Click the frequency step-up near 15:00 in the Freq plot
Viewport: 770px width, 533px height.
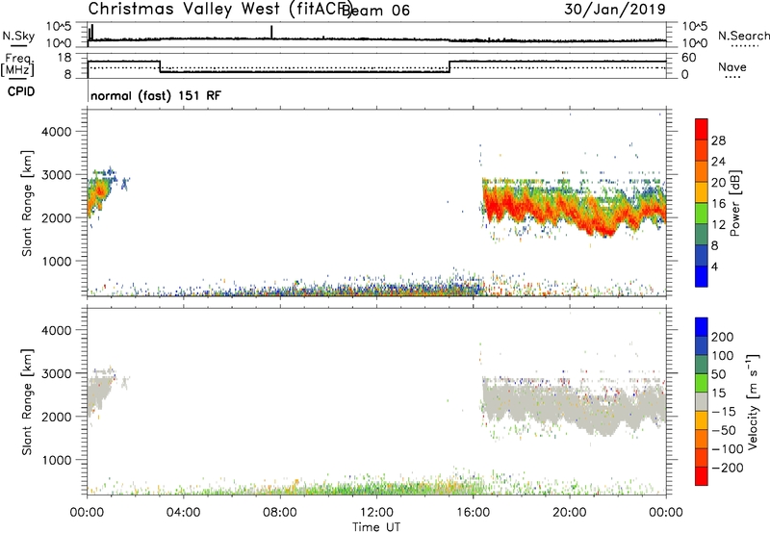[449, 66]
